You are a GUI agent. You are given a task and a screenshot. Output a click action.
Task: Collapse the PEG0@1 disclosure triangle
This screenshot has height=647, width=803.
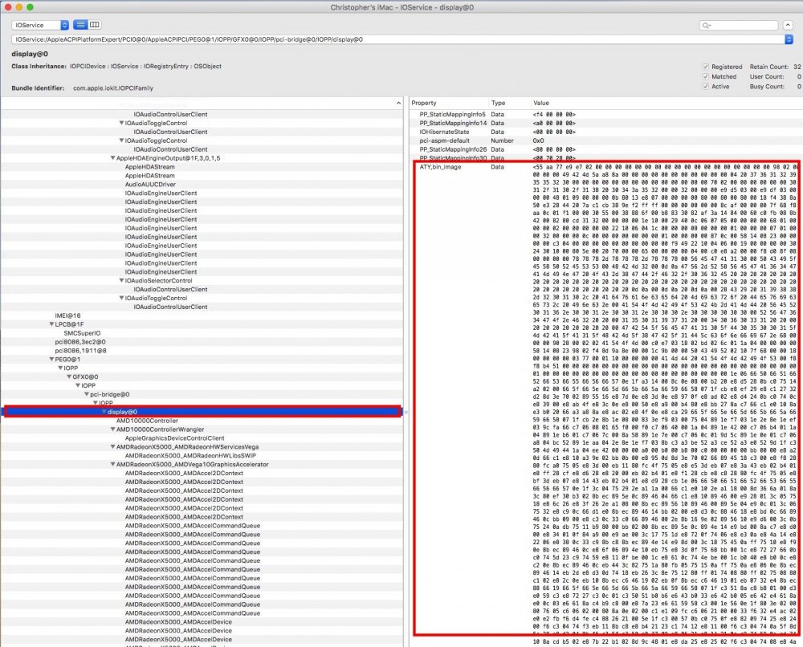click(x=51, y=360)
